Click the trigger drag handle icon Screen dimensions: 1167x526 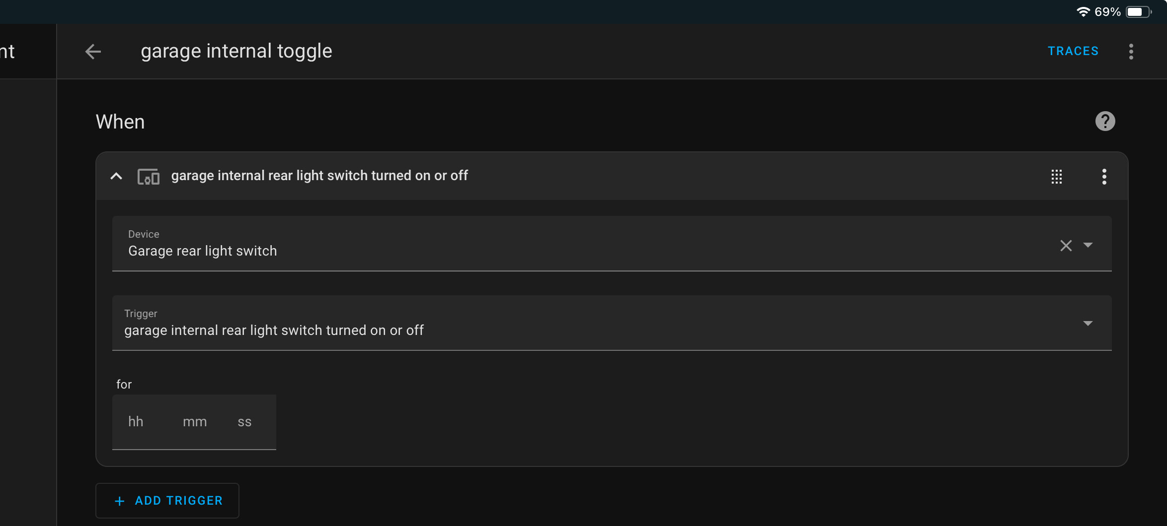coord(1057,177)
